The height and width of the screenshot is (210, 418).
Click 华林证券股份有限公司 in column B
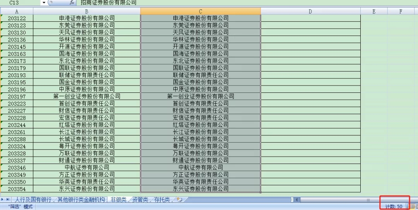pos(87,39)
